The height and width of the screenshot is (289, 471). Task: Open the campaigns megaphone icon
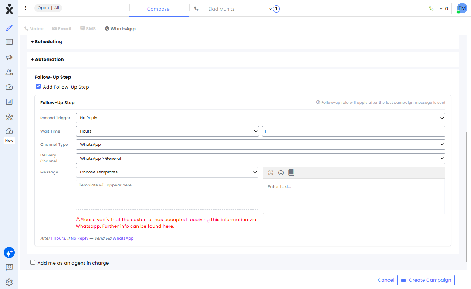pos(9,57)
